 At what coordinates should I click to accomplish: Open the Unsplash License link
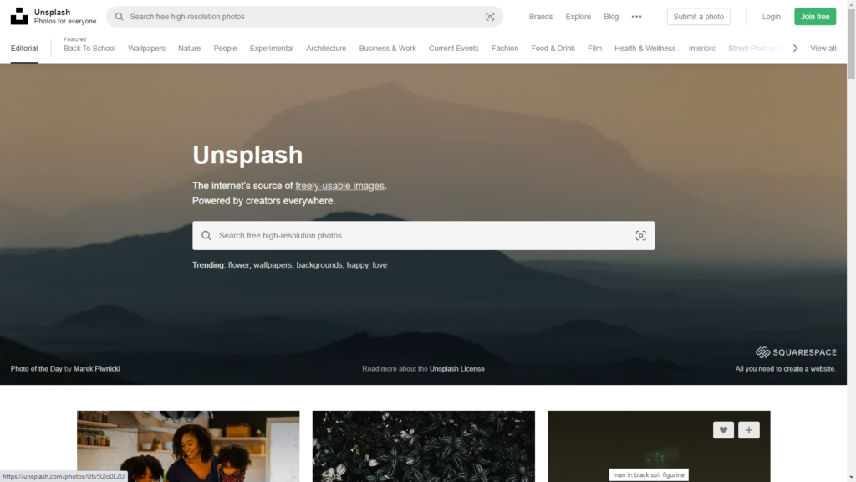(x=456, y=369)
